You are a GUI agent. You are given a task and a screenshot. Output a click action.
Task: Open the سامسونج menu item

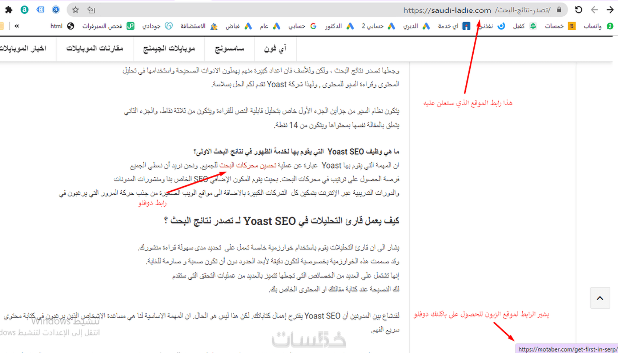pyautogui.click(x=229, y=49)
